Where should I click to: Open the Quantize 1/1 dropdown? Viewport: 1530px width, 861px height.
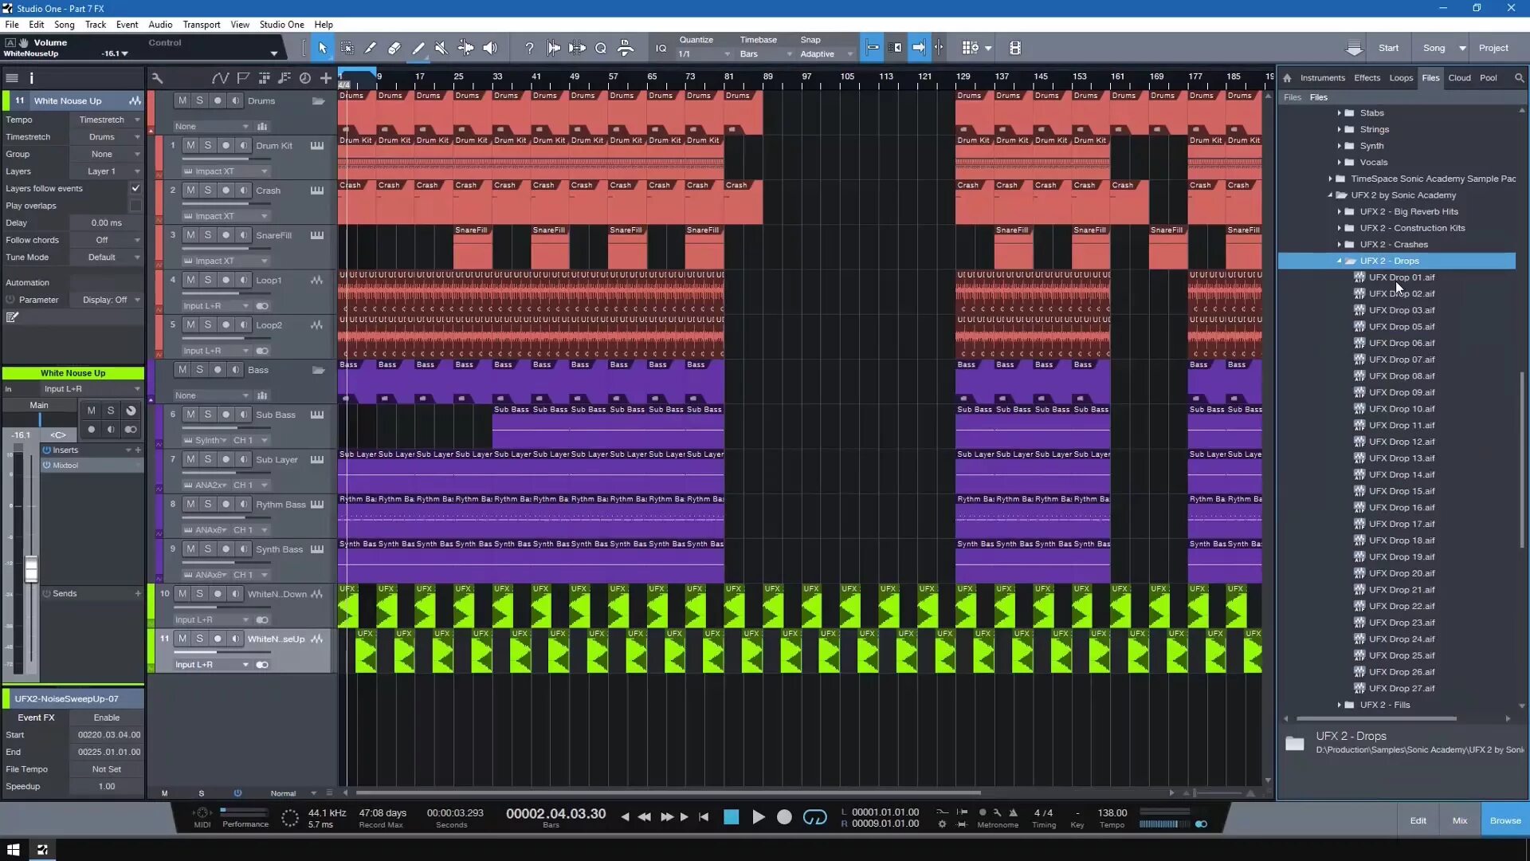point(704,54)
